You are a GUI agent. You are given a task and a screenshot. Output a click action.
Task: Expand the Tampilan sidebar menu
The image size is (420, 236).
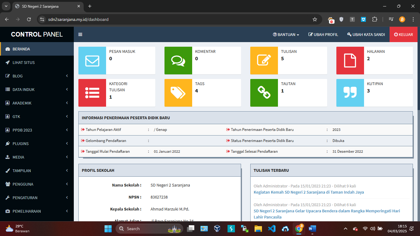tap(37, 171)
